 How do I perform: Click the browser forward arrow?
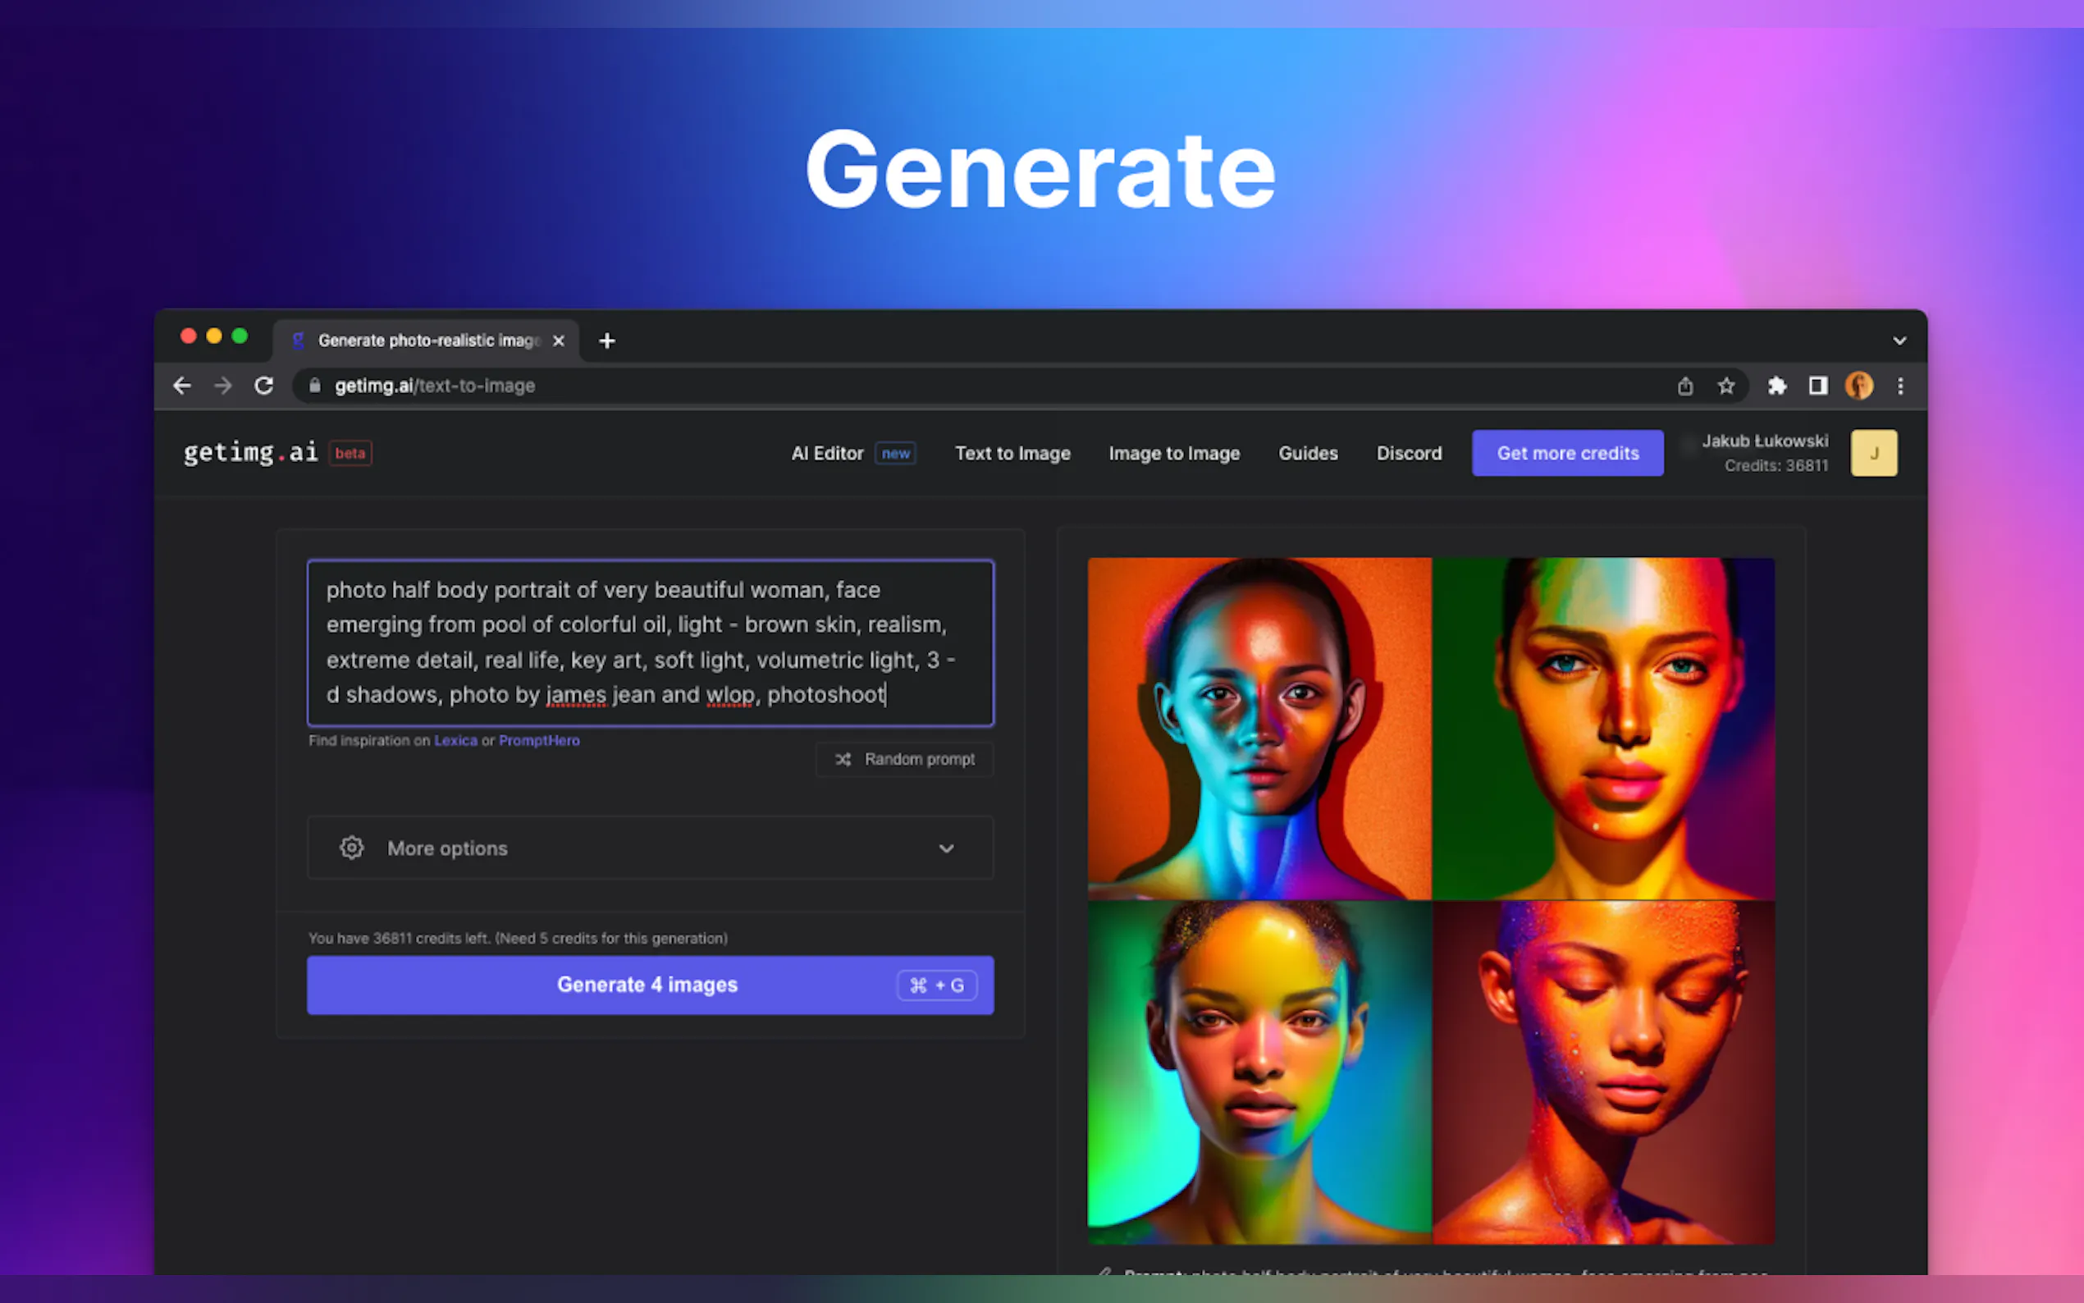click(223, 386)
